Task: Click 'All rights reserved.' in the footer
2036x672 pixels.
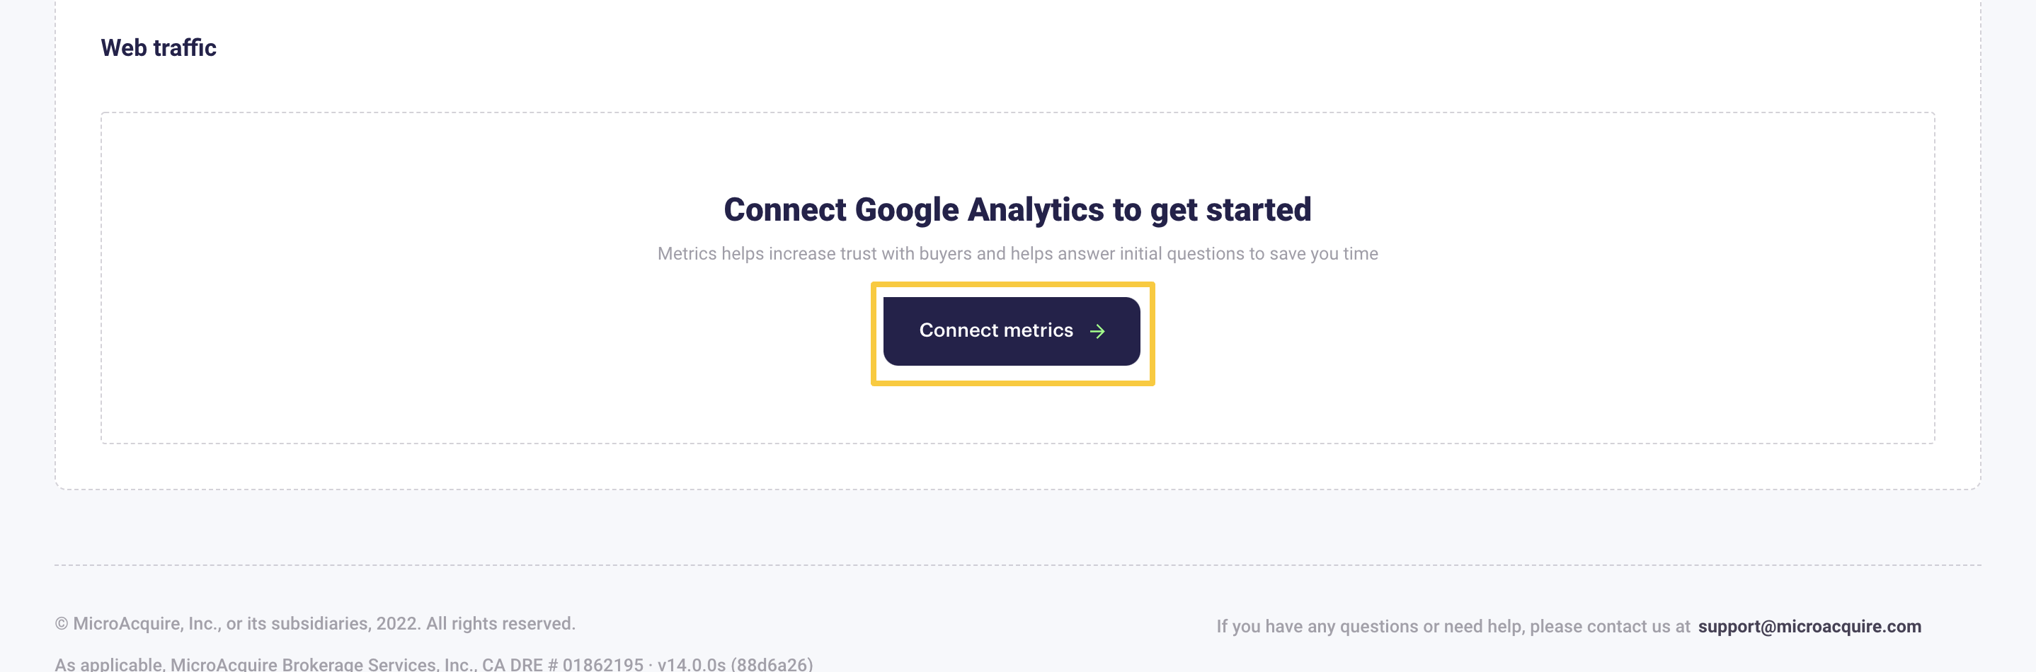Action: pos(501,624)
